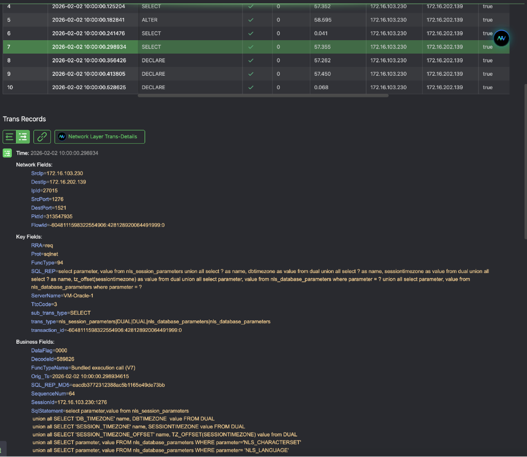Click the chain link icon button

[x=42, y=137]
